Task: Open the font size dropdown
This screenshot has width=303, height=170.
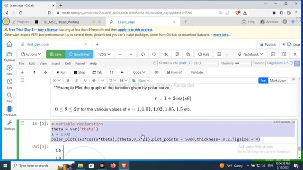Action: click(x=112, y=80)
